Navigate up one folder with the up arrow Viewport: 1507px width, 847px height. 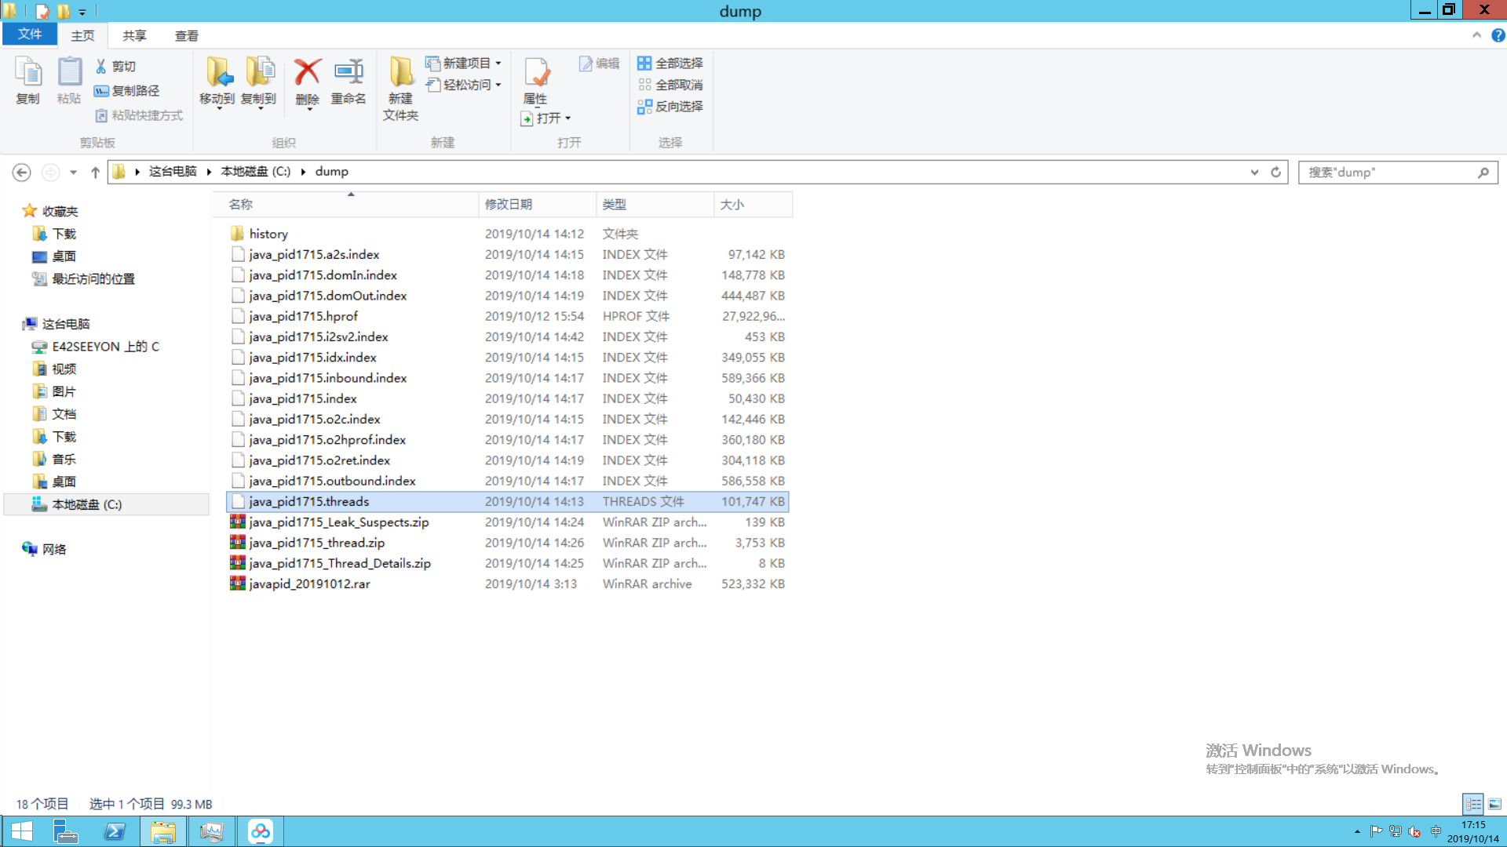[95, 173]
